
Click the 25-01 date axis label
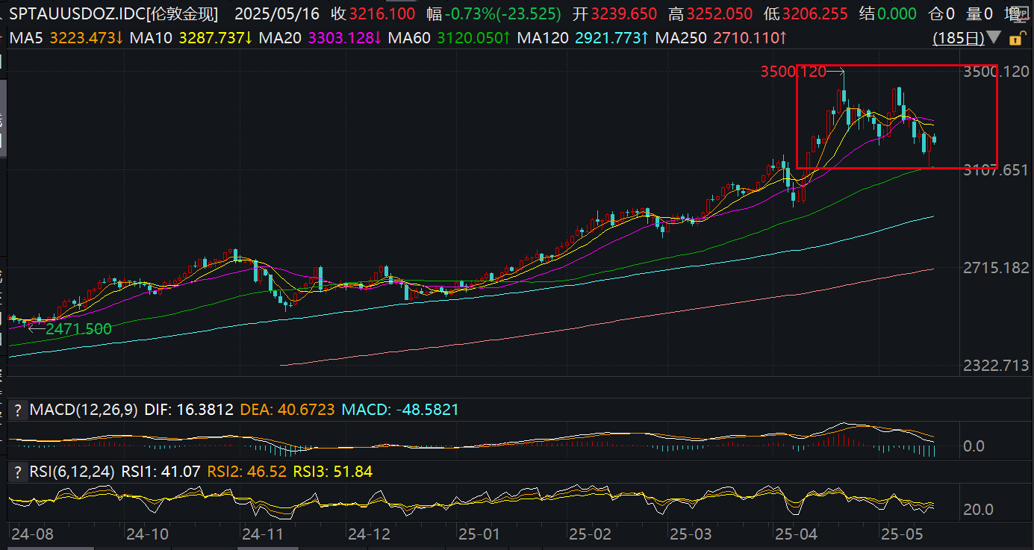479,535
